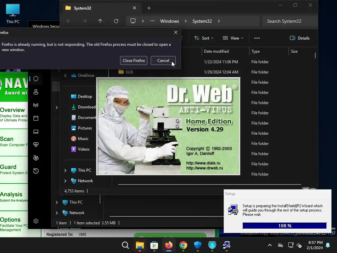
Task: Open File Explorer from taskbar
Action: (x=140, y=245)
